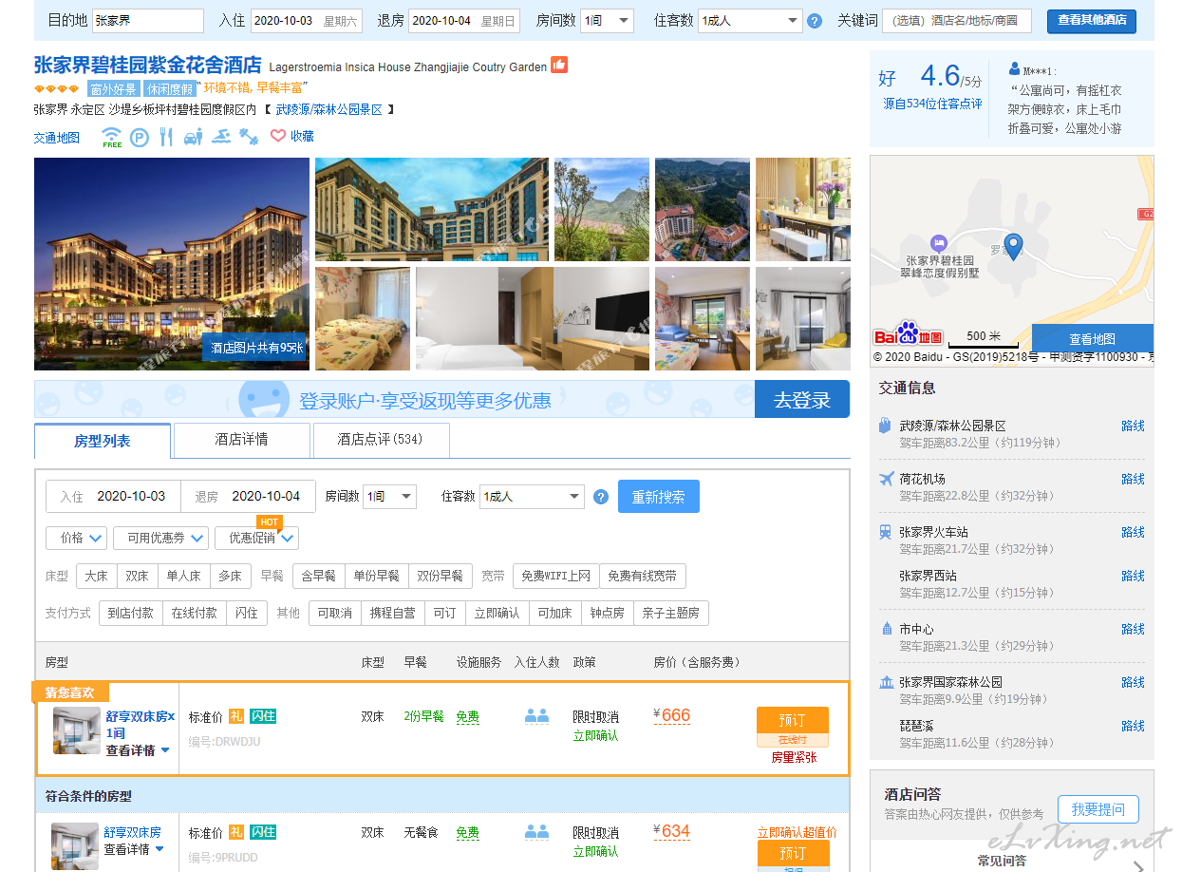Expand the 价格 filter dropdown
This screenshot has height=872, width=1182.
tap(76, 538)
